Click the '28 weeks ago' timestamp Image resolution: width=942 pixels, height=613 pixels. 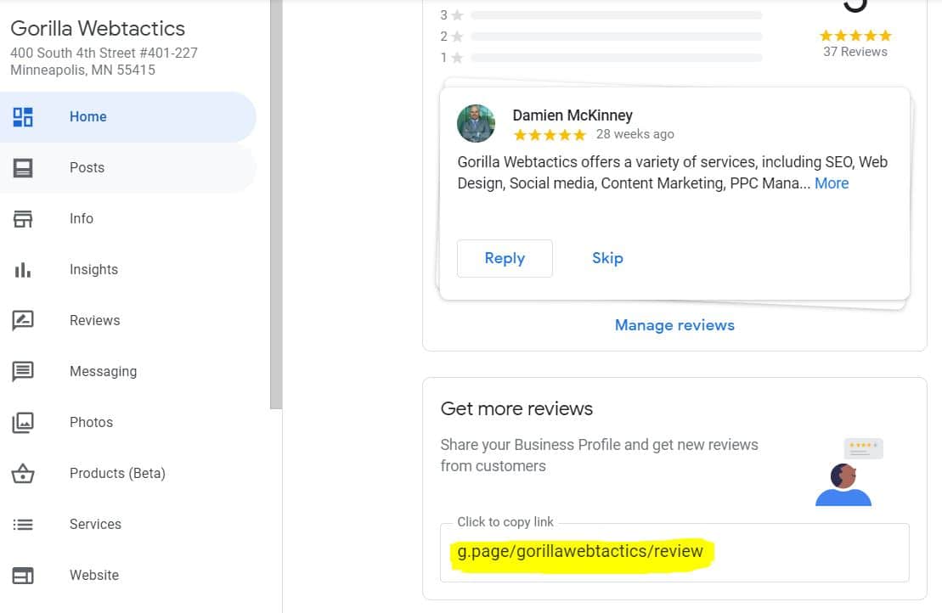pyautogui.click(x=635, y=134)
